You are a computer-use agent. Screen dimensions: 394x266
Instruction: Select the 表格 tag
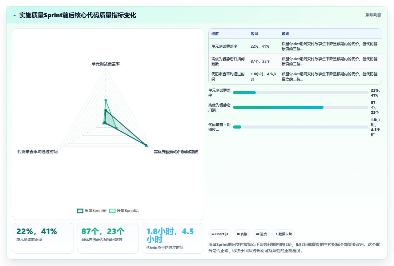[x=242, y=234]
